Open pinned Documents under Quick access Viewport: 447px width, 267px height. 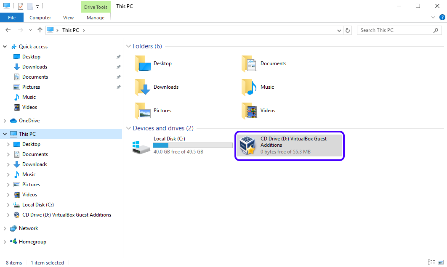35,77
